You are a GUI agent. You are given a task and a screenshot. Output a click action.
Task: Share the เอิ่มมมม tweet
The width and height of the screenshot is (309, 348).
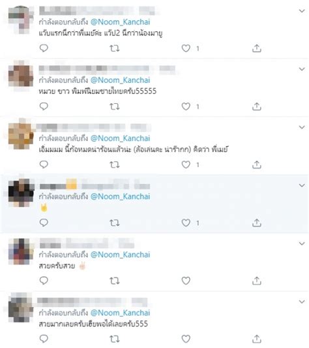coord(257,165)
